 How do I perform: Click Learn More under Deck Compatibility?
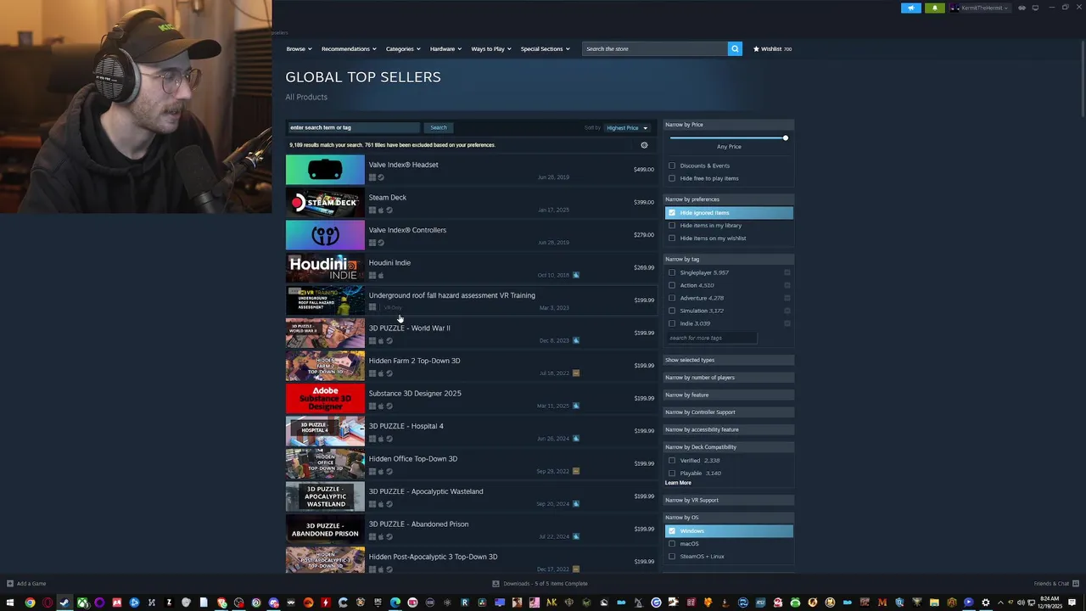678,483
